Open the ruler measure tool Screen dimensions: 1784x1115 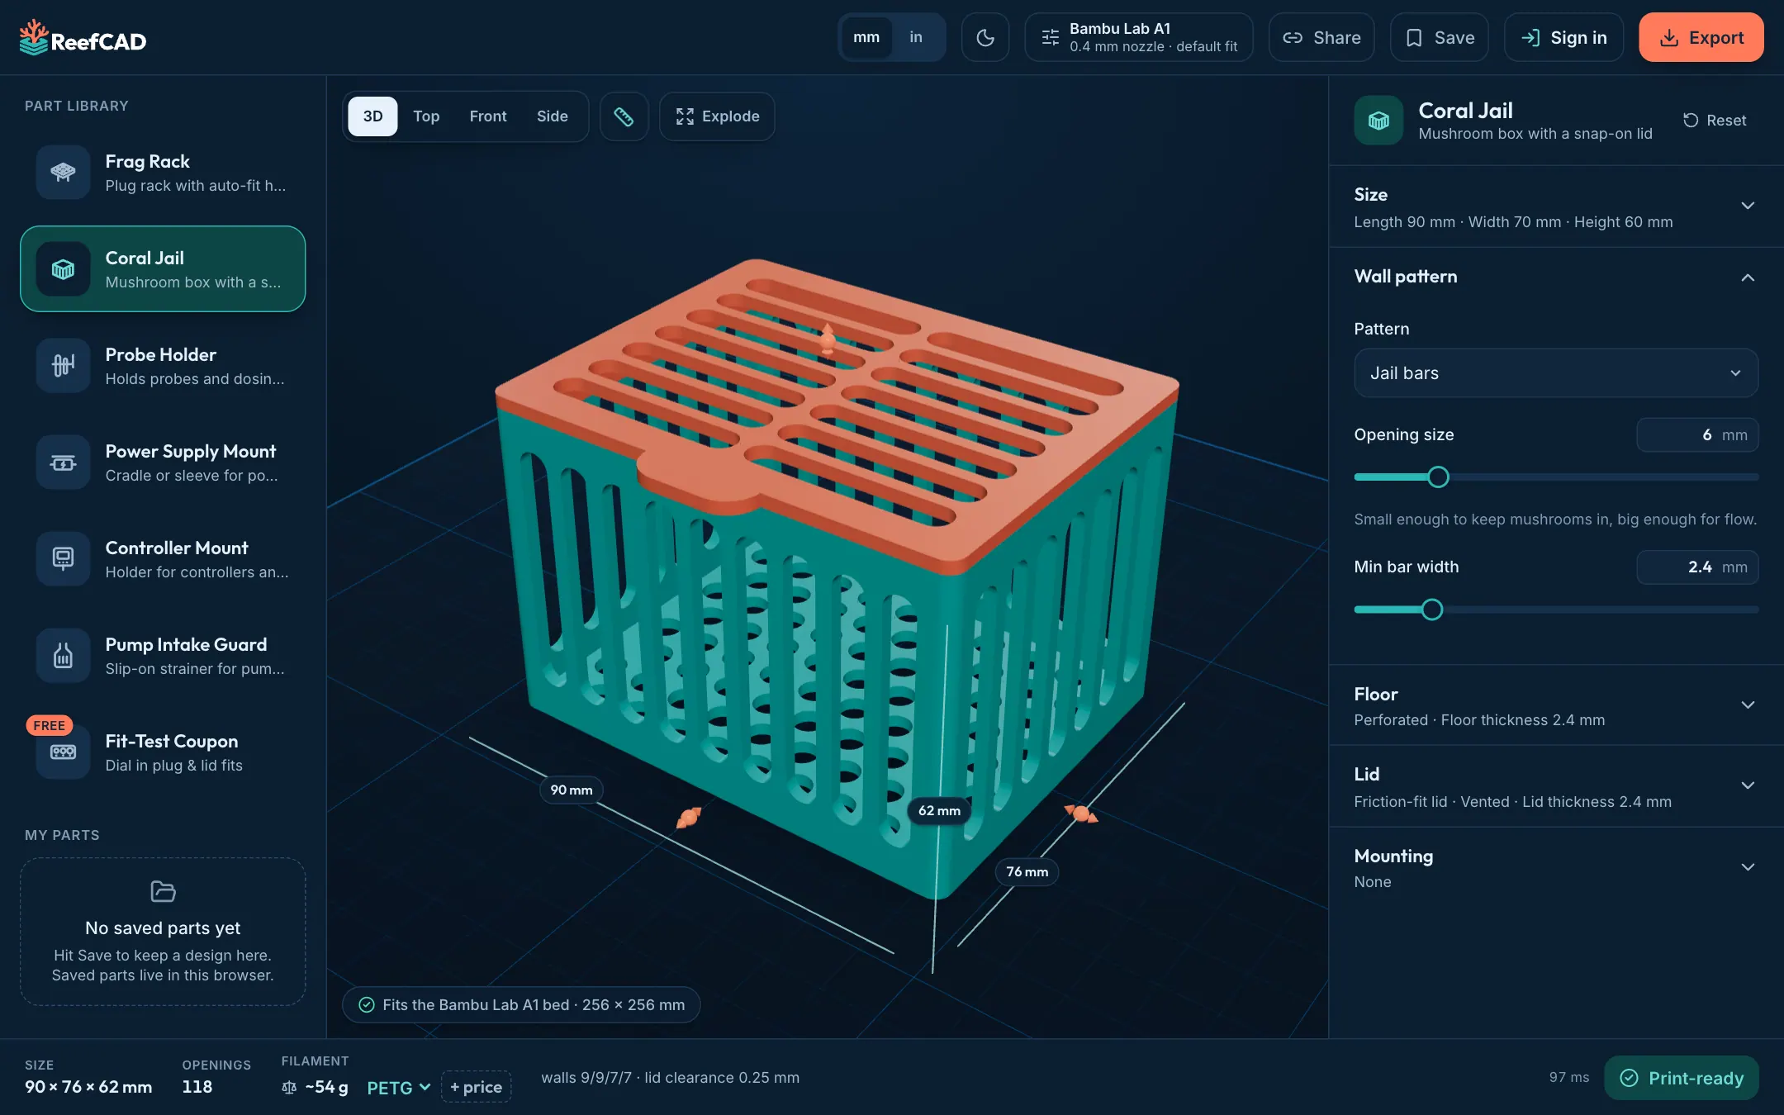624,116
